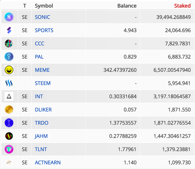Image resolution: width=195 pixels, height=169 pixels.
Task: Click the SE type cell for PAL
Action: click(25, 57)
